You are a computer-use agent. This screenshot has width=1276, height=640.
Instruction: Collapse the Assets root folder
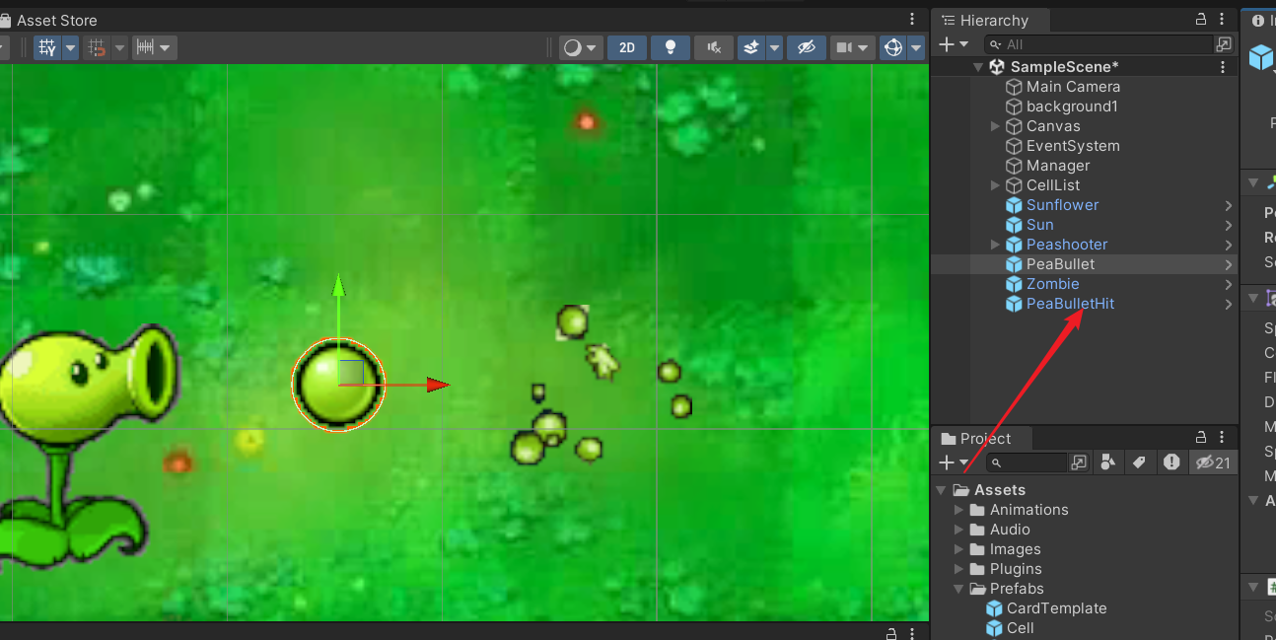tap(941, 490)
